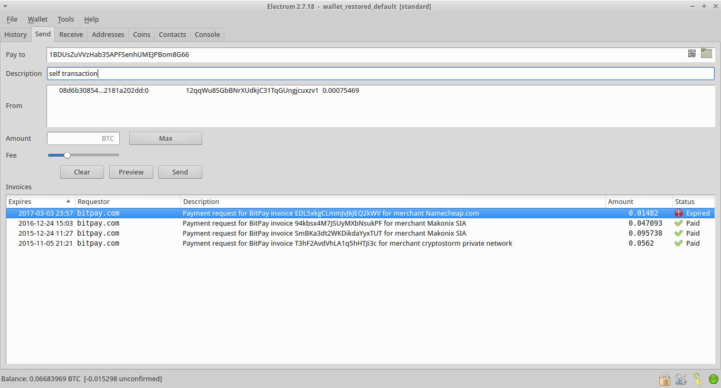Click the BTC Amount input field
721x388 pixels.
click(x=83, y=139)
